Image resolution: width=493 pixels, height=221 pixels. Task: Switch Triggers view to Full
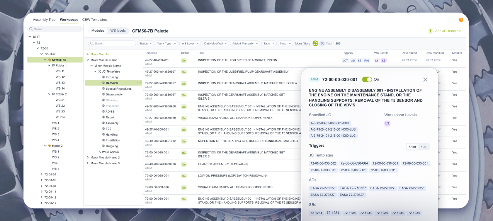tap(423, 147)
